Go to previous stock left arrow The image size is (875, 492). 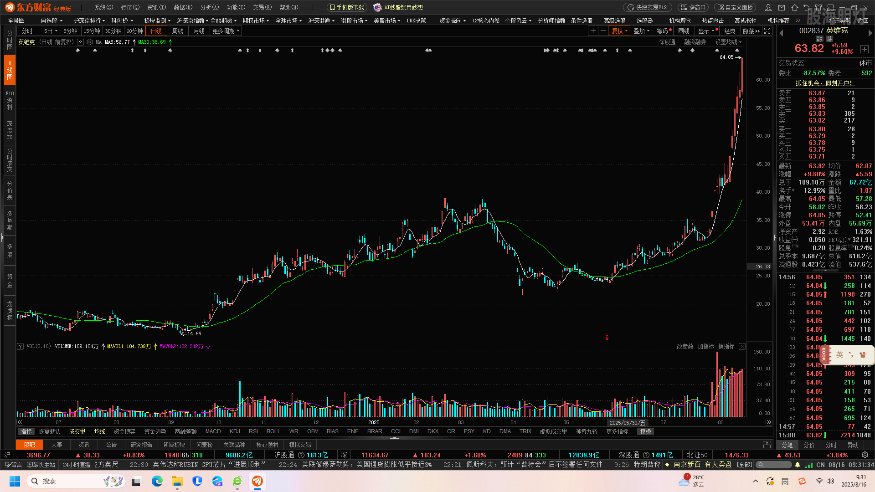coord(781,33)
